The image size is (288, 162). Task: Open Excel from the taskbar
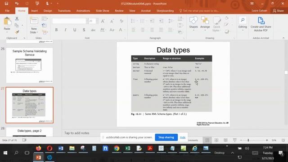click(128, 148)
